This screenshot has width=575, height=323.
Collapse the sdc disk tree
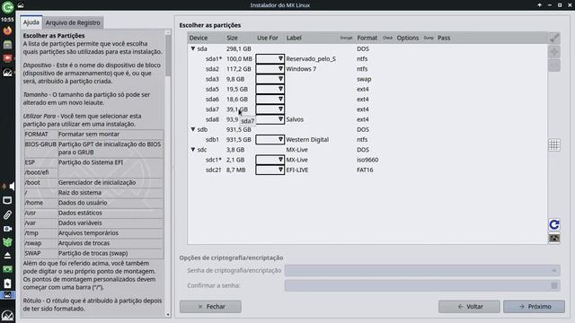click(193, 150)
